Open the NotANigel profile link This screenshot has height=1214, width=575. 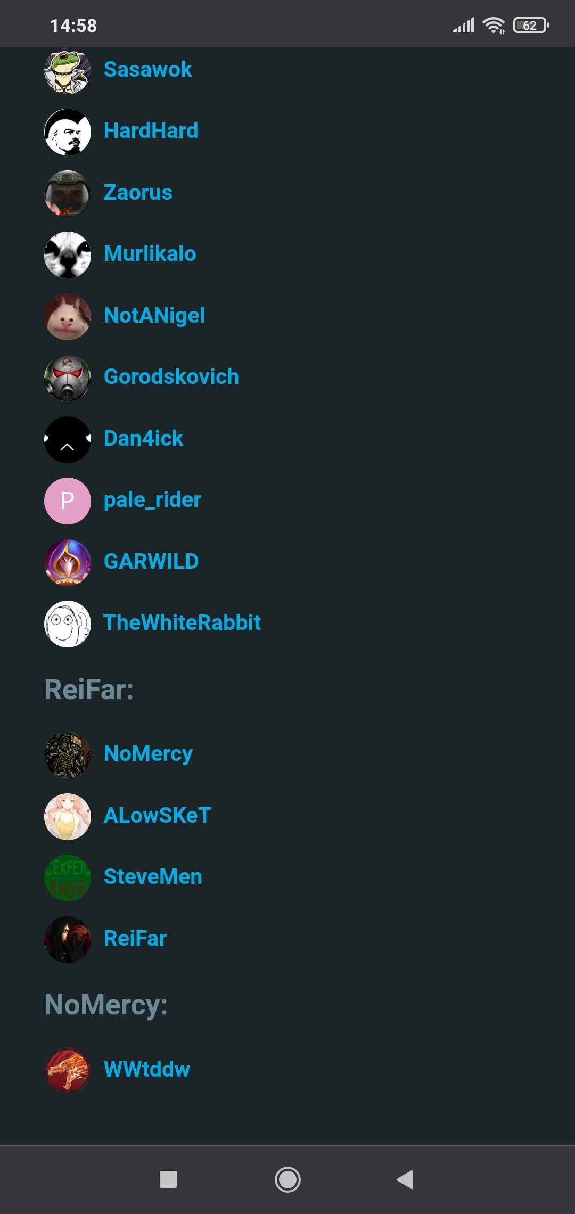coord(154,315)
